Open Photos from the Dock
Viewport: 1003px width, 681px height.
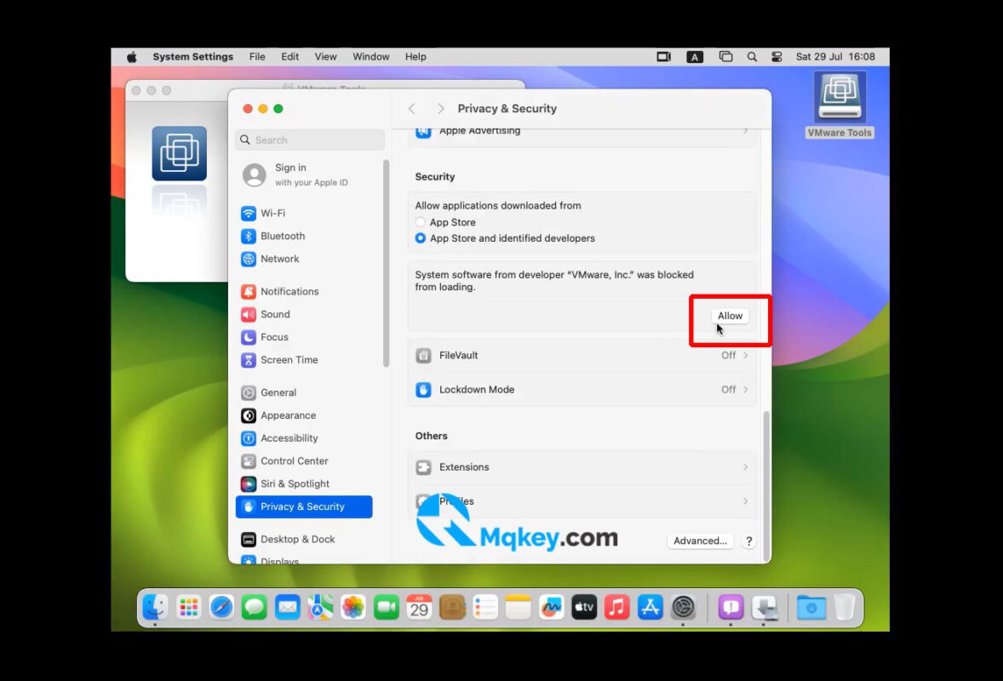[353, 607]
